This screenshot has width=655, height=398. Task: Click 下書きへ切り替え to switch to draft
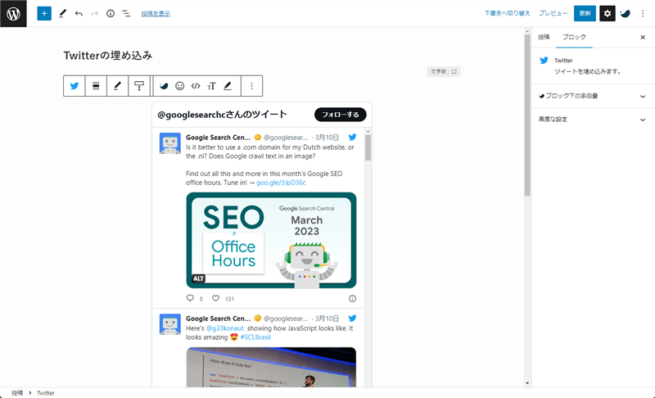point(507,13)
